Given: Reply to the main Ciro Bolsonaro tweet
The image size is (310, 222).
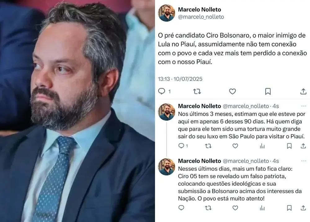Looking at the screenshot, I should tap(162, 91).
